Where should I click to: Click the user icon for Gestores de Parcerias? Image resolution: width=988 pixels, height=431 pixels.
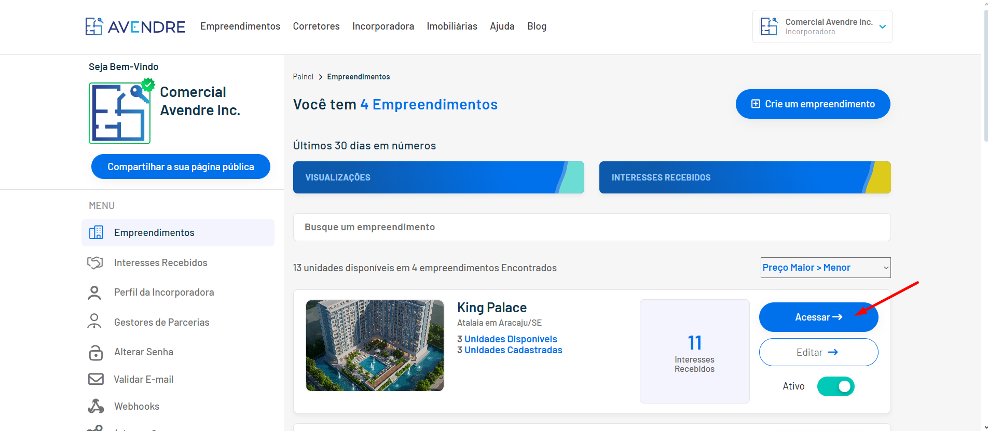[x=94, y=322]
